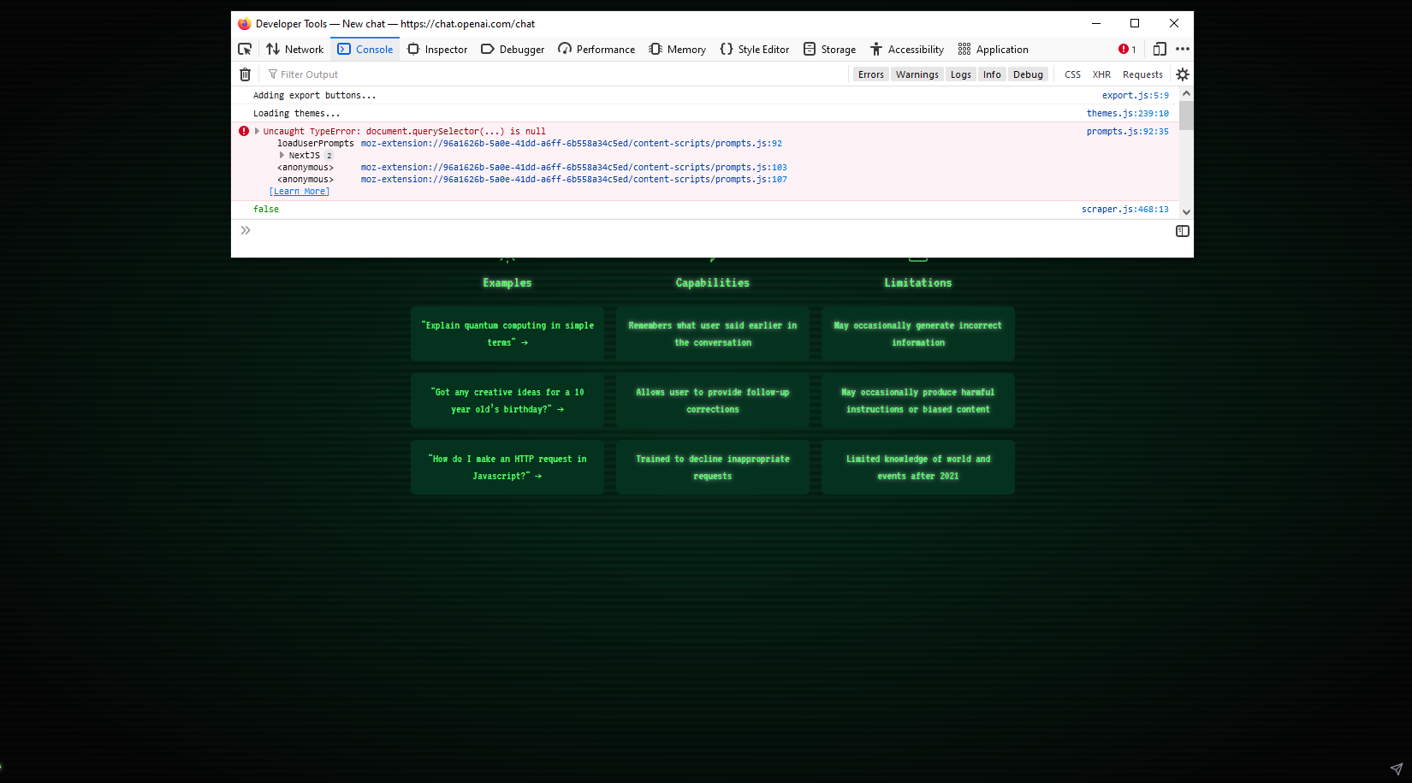Enable the Errors filter
Screen dimensions: 1412x783
tap(870, 74)
